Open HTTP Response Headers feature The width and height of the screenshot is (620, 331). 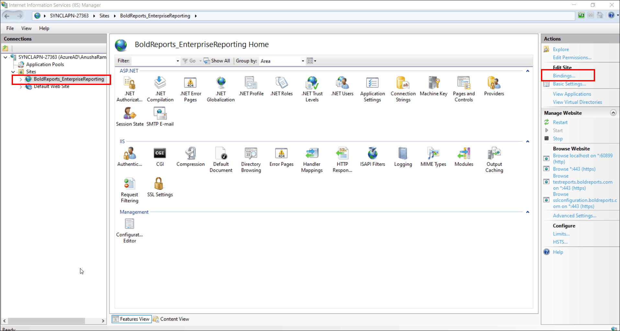click(342, 160)
